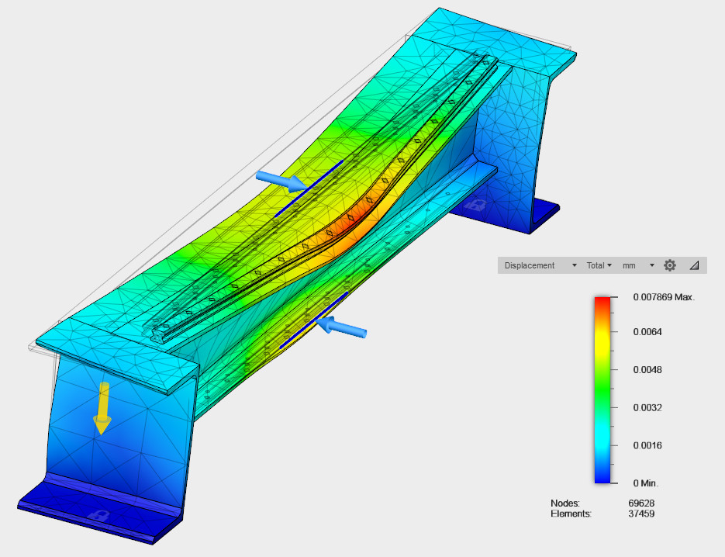Select the lock constraint near right support

coord(475,204)
